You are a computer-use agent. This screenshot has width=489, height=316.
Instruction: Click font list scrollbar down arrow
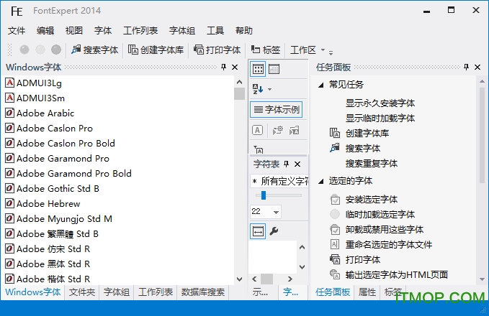coord(239,279)
